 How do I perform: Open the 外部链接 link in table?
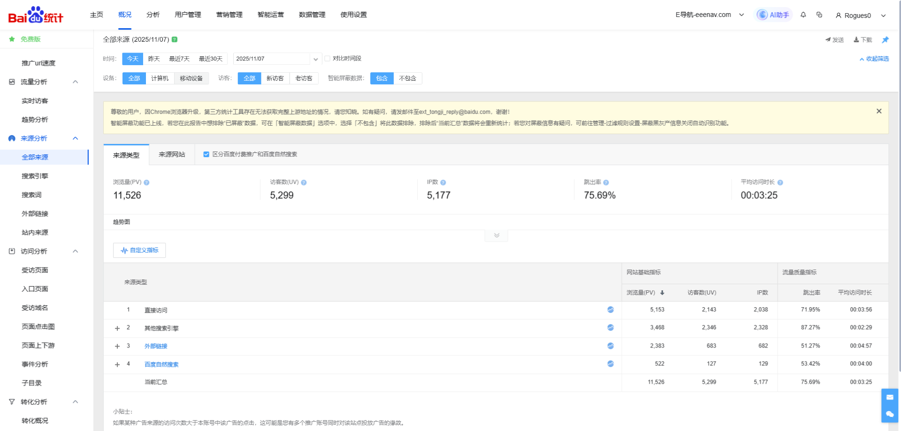pyautogui.click(x=156, y=346)
